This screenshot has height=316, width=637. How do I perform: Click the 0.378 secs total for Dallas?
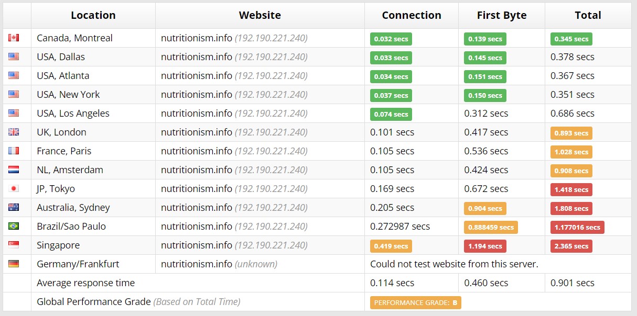pyautogui.click(x=573, y=57)
